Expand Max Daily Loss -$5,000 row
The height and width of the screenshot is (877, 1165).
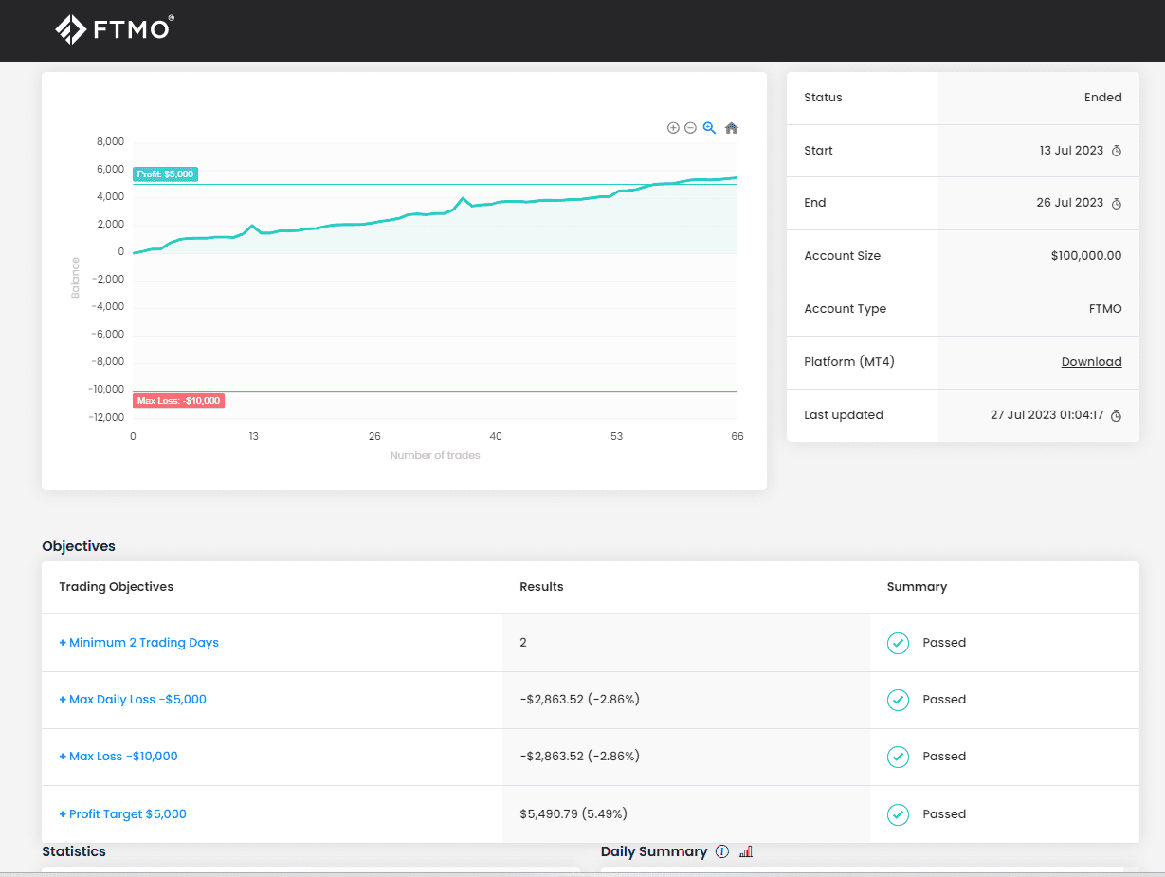click(x=133, y=700)
